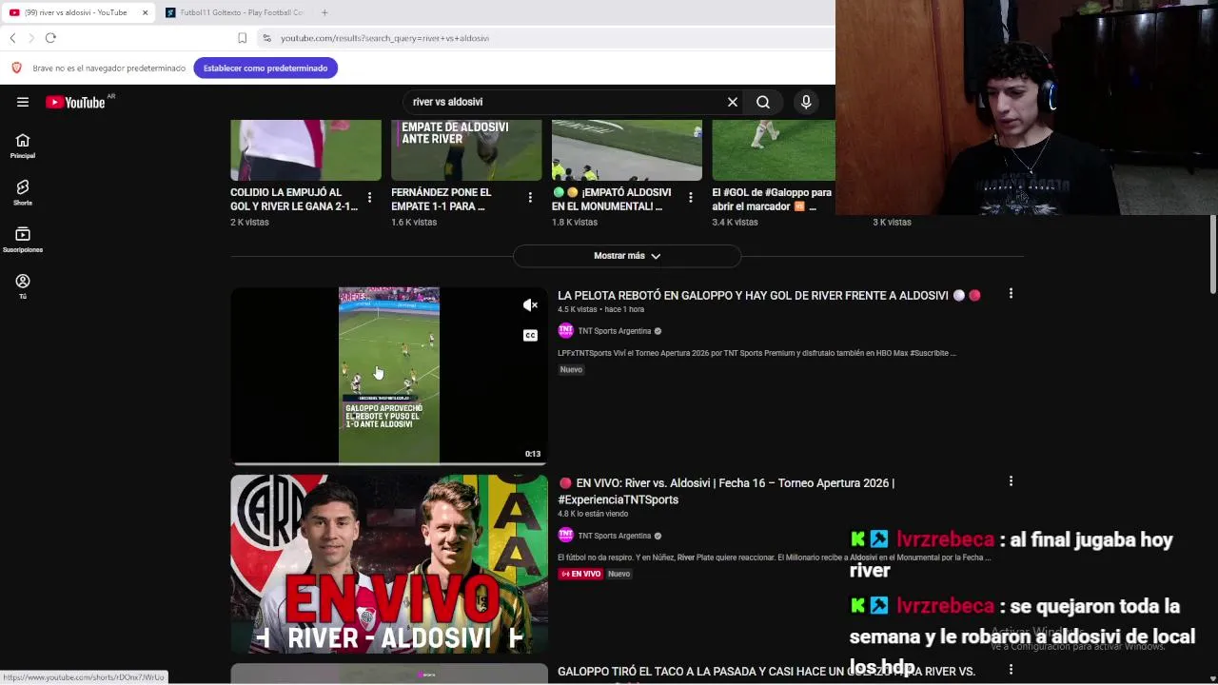
Task: Open Galoppo tiró el taco video title
Action: 766,672
